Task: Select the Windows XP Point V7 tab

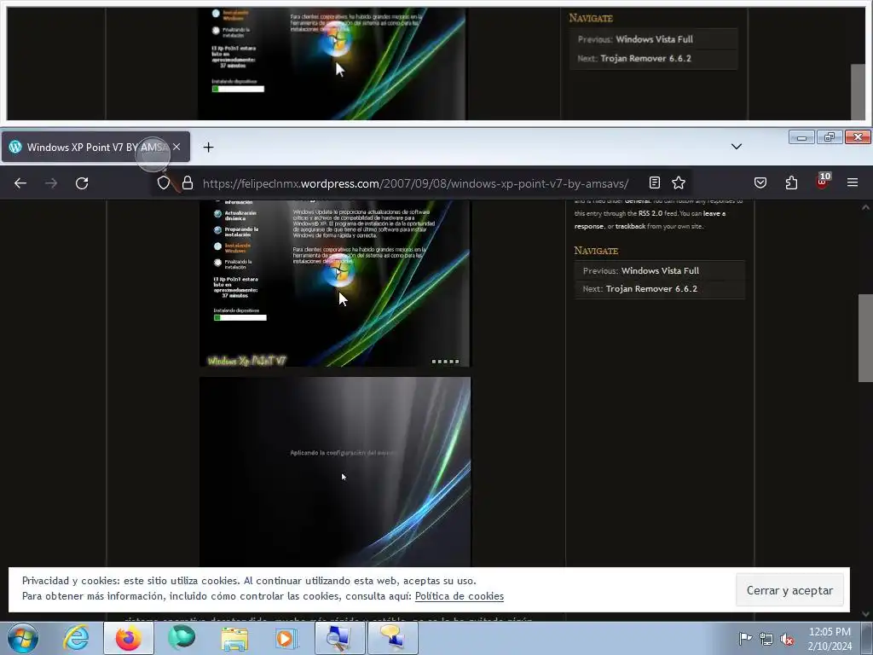Action: 95,147
